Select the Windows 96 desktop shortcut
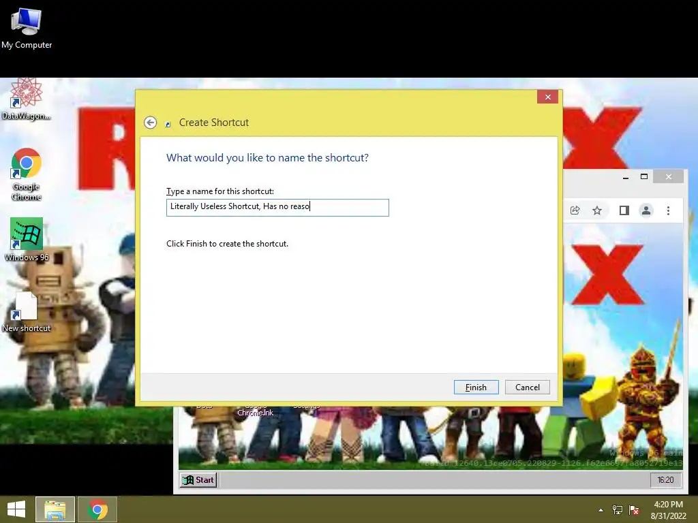The image size is (698, 523). point(27,240)
